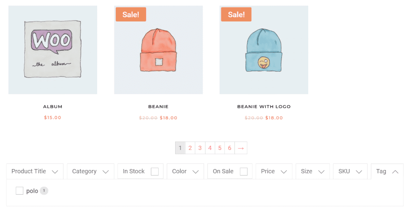Click the Sale! badge on Beanie
411x210 pixels.
pos(131,14)
